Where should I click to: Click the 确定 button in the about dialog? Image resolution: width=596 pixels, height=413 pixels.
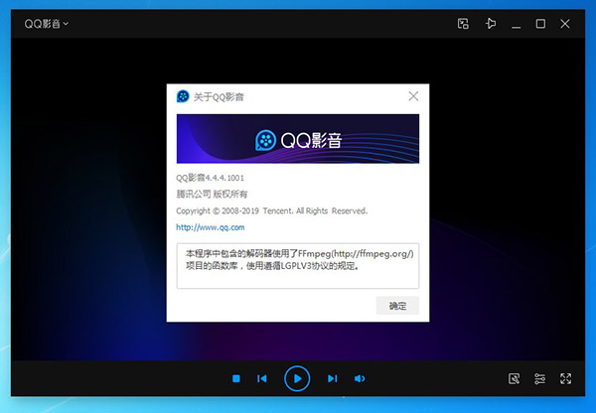[397, 306]
